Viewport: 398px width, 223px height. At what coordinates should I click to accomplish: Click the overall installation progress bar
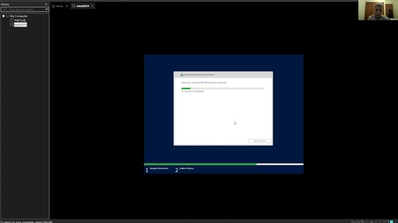click(x=224, y=164)
